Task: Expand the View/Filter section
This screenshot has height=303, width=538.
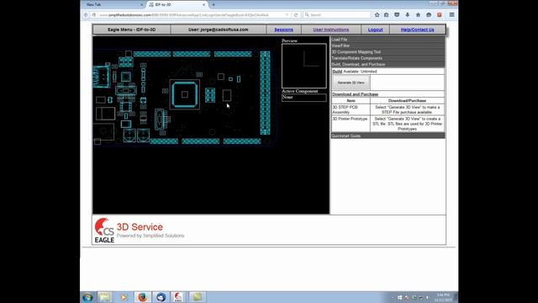Action: coord(388,45)
